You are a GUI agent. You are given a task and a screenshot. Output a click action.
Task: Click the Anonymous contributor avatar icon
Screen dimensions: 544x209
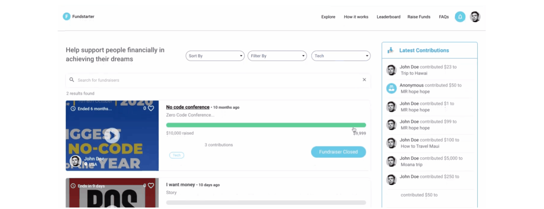(391, 88)
